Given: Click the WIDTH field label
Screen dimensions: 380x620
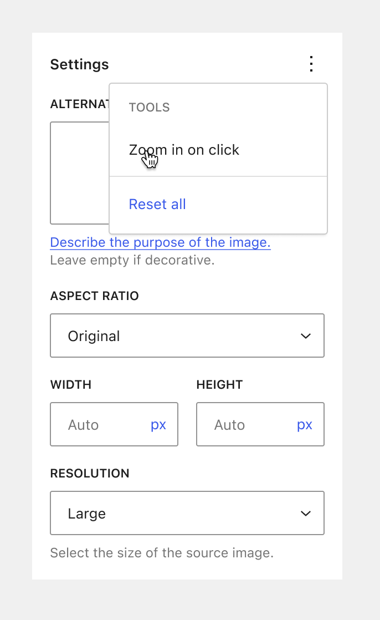Looking at the screenshot, I should coord(70,385).
